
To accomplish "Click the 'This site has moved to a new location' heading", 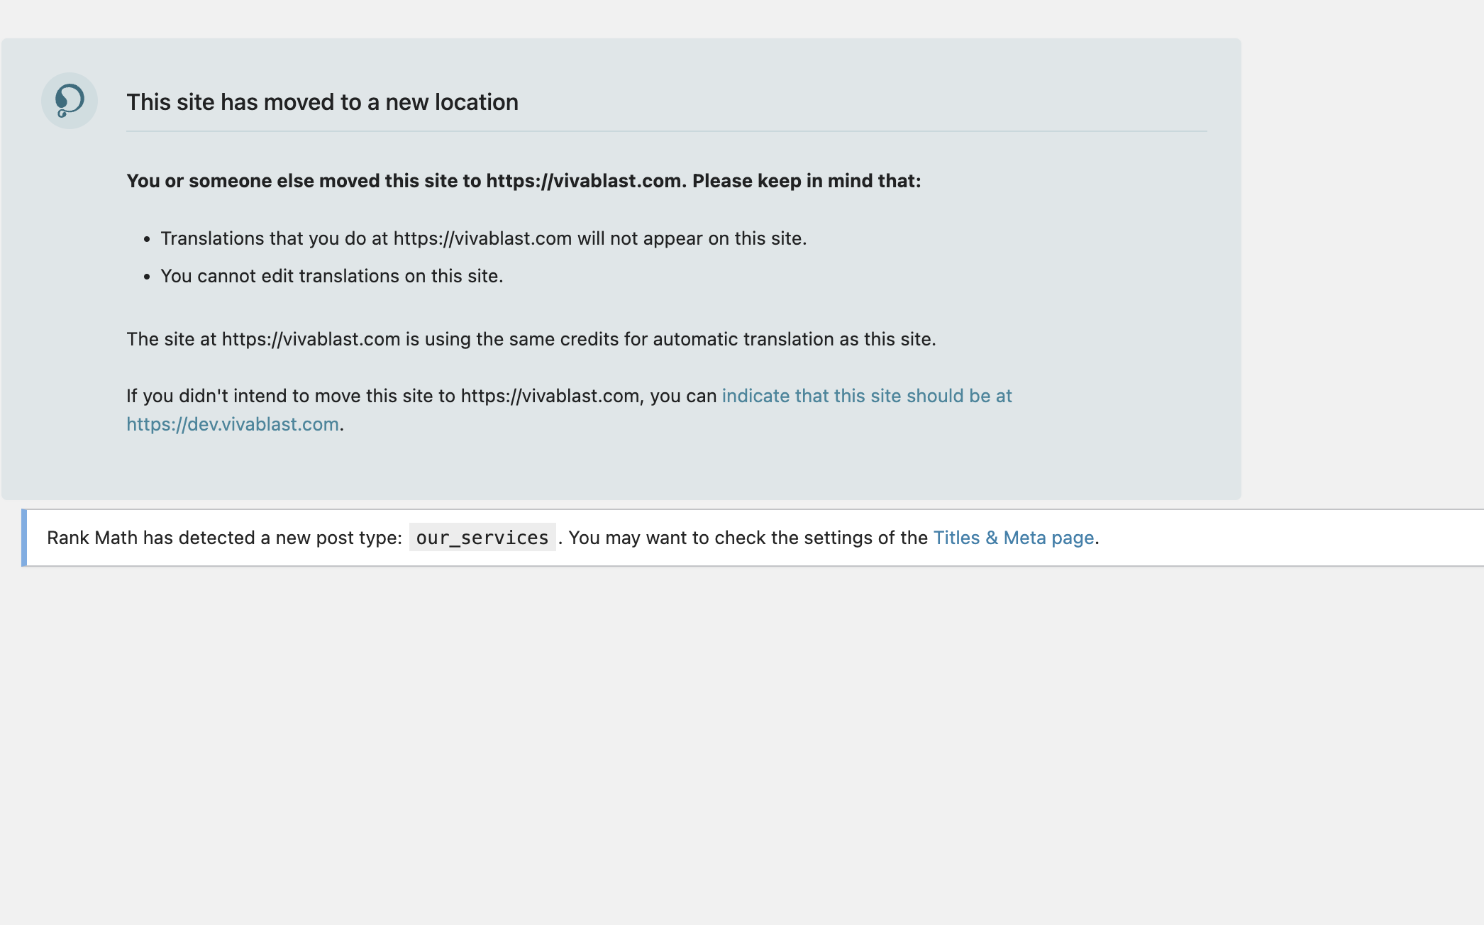I will click(323, 102).
